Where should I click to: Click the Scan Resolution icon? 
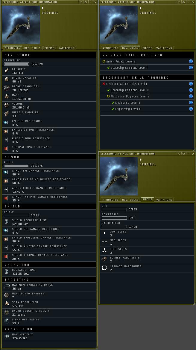point(7,304)
